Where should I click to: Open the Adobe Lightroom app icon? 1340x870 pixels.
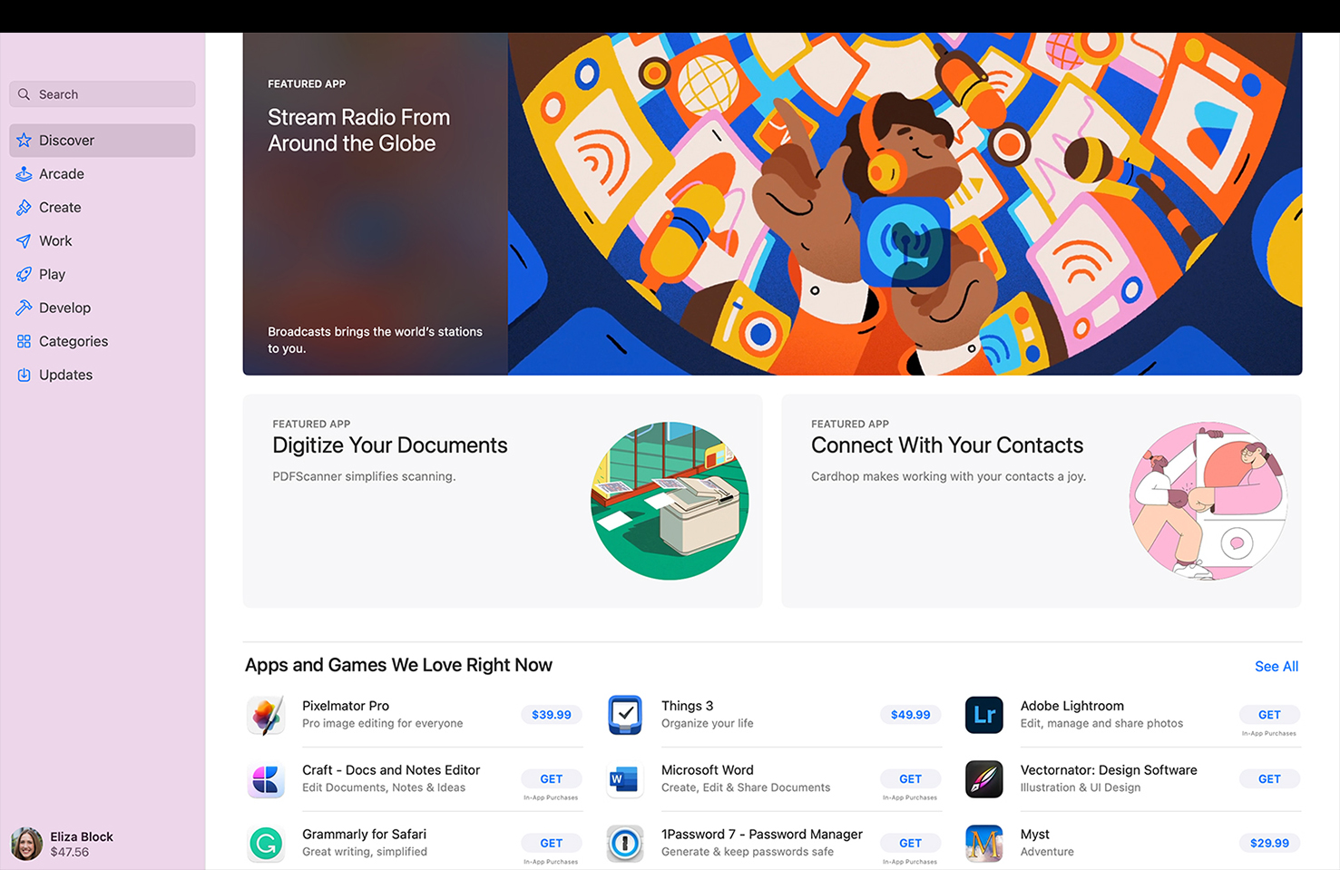pos(984,715)
